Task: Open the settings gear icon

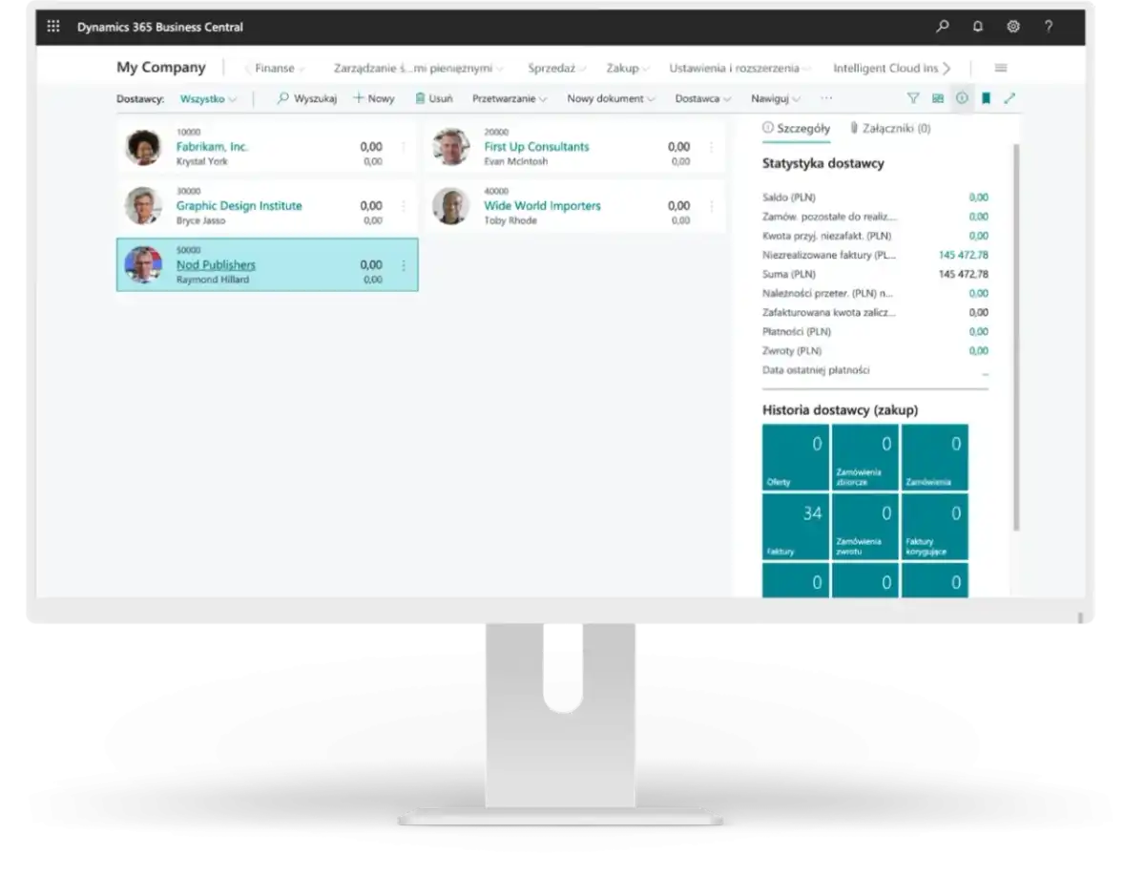Action: [x=1013, y=27]
